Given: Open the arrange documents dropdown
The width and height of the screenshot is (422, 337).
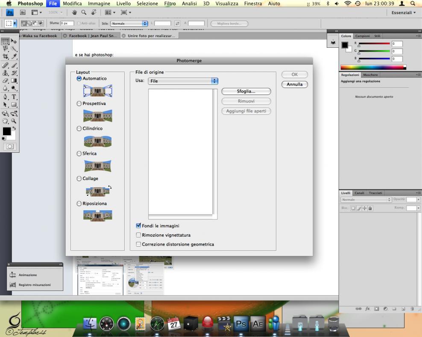Looking at the screenshot, I should click(x=110, y=12).
